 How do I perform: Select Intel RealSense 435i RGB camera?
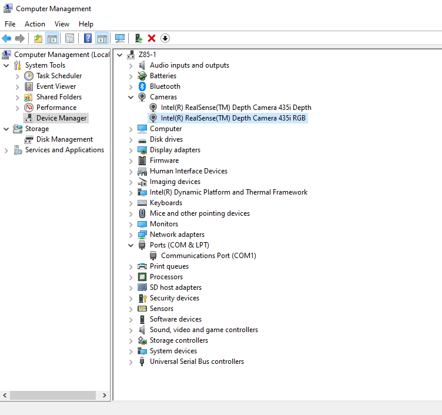click(233, 118)
